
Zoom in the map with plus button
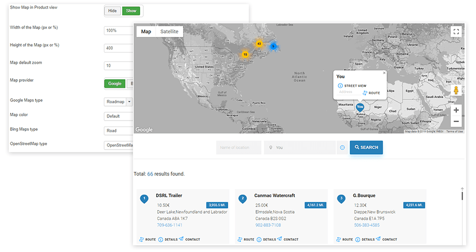coord(456,110)
